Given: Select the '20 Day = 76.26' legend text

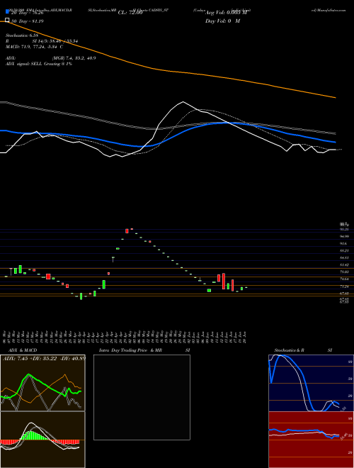Looking at the screenshot, I should (x=27, y=13).
